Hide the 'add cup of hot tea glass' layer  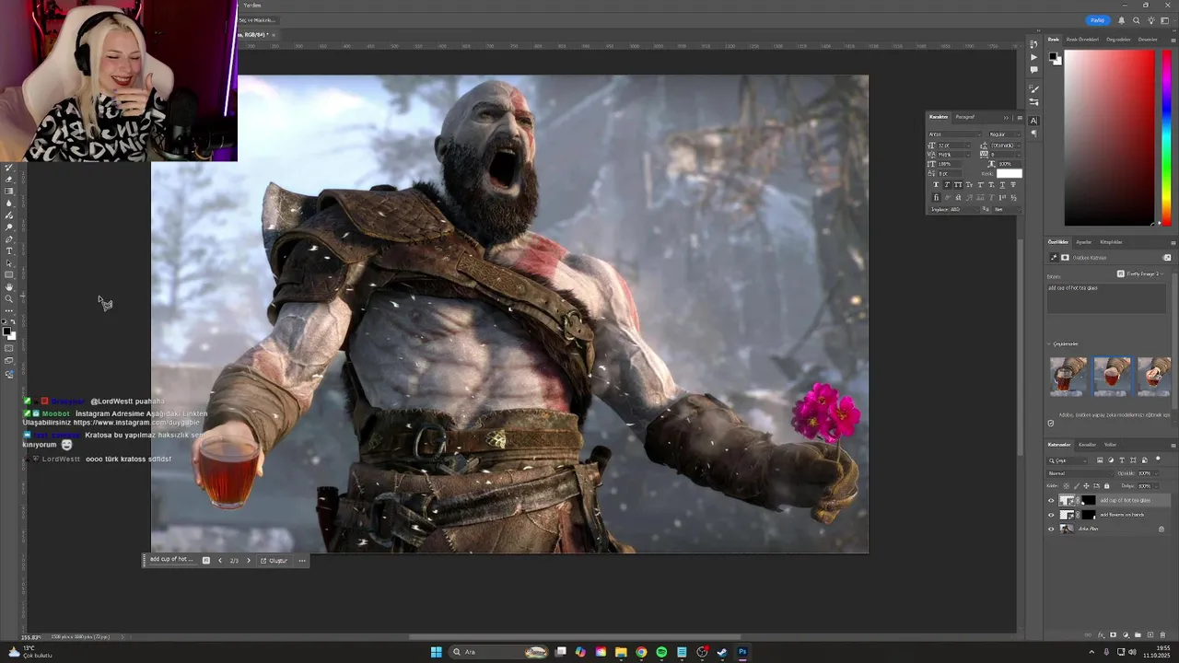(1051, 500)
